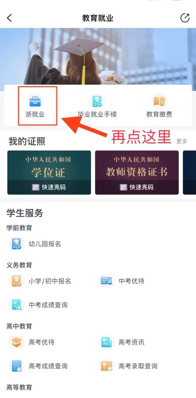The height and width of the screenshot is (398, 196).
Task: Tap 快速亮码 on the 教师资格证书 card
Action: 137,187
